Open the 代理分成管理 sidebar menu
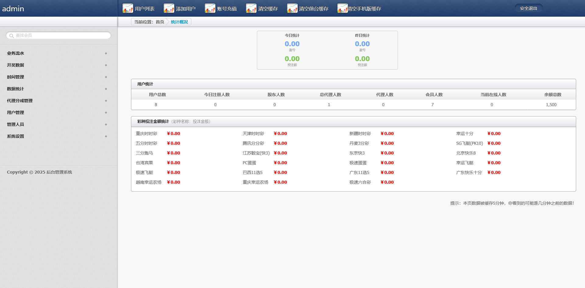The image size is (585, 288). pos(20,101)
